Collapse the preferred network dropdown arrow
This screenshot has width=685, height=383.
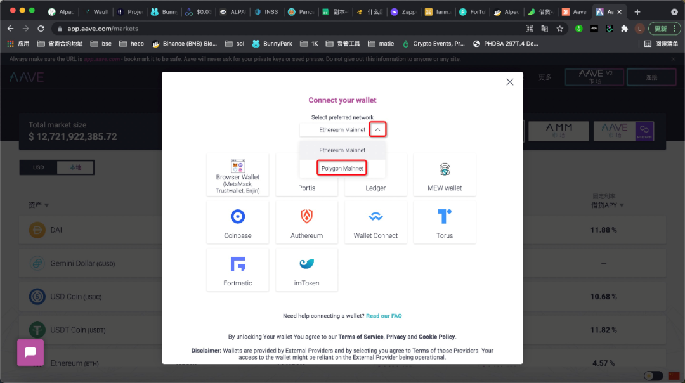tap(377, 129)
